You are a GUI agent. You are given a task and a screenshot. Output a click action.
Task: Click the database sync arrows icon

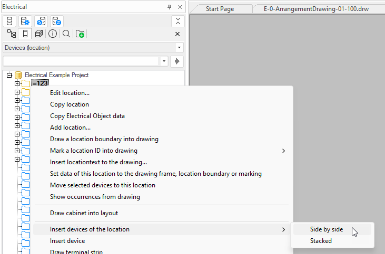(x=41, y=21)
